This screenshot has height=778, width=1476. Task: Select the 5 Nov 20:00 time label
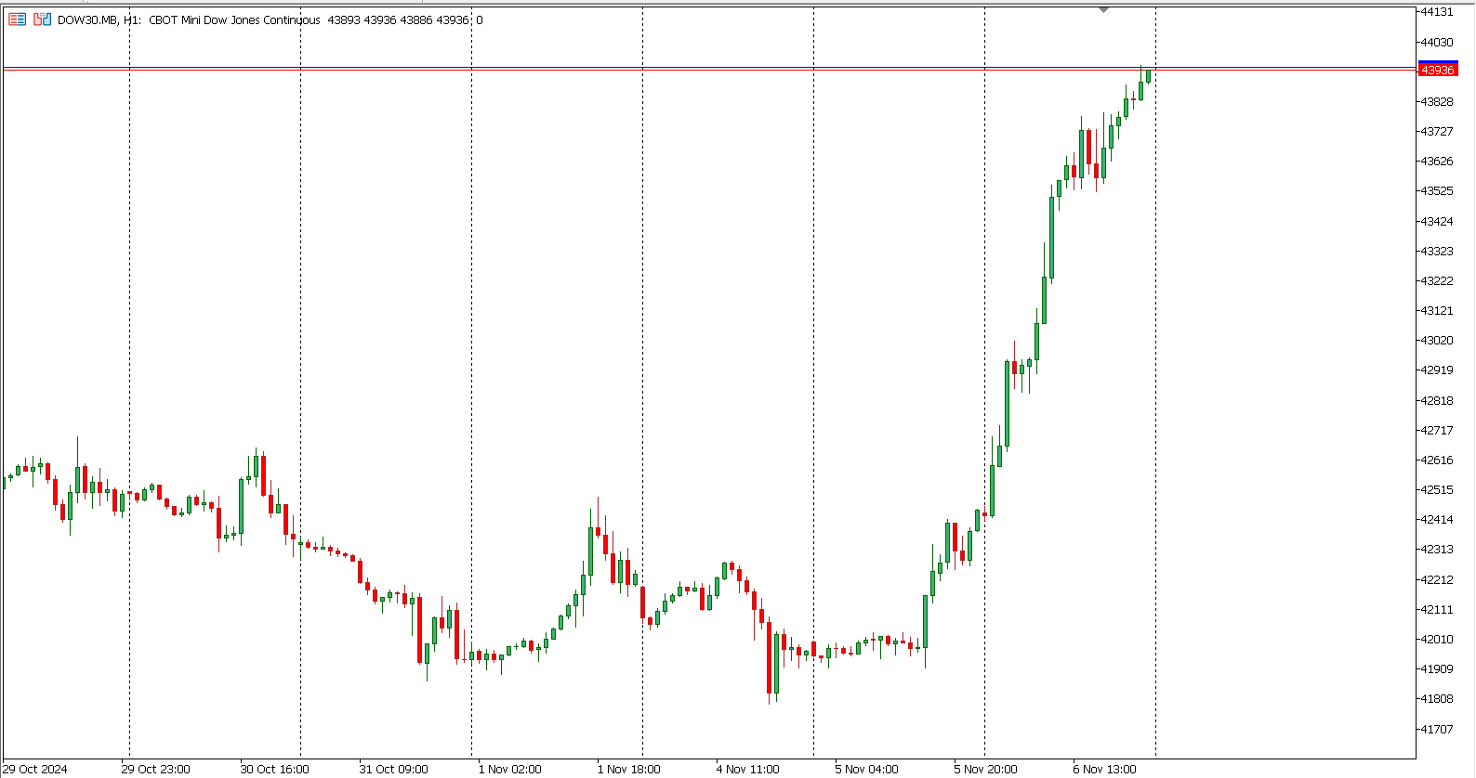[x=985, y=769]
